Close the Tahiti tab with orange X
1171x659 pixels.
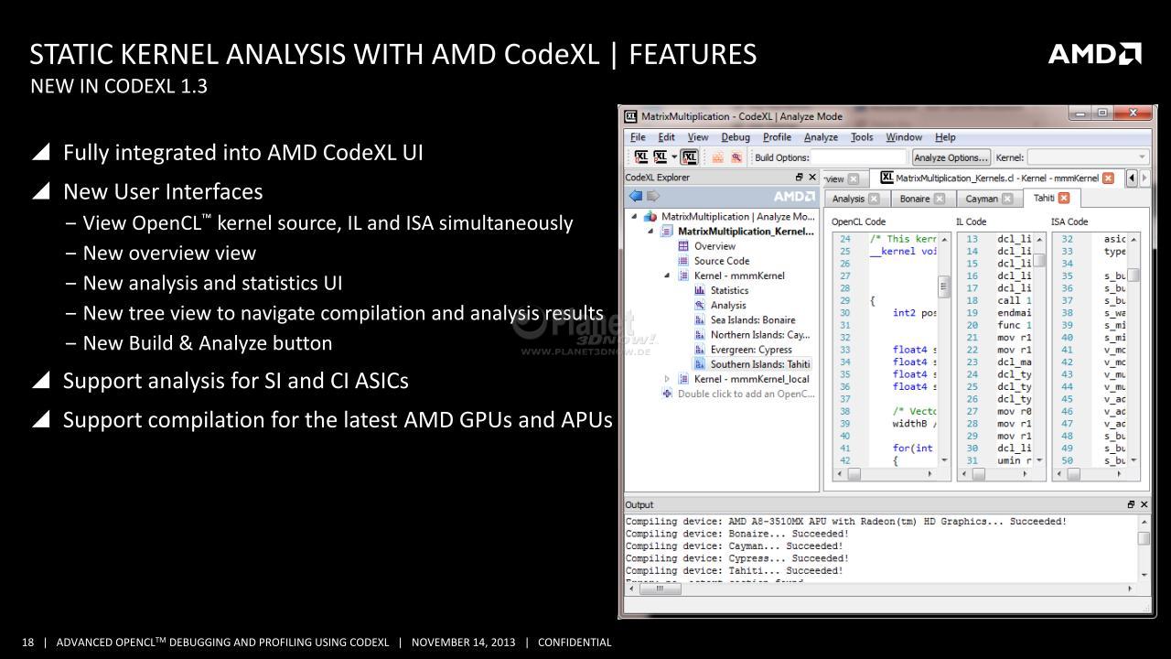(x=1064, y=198)
